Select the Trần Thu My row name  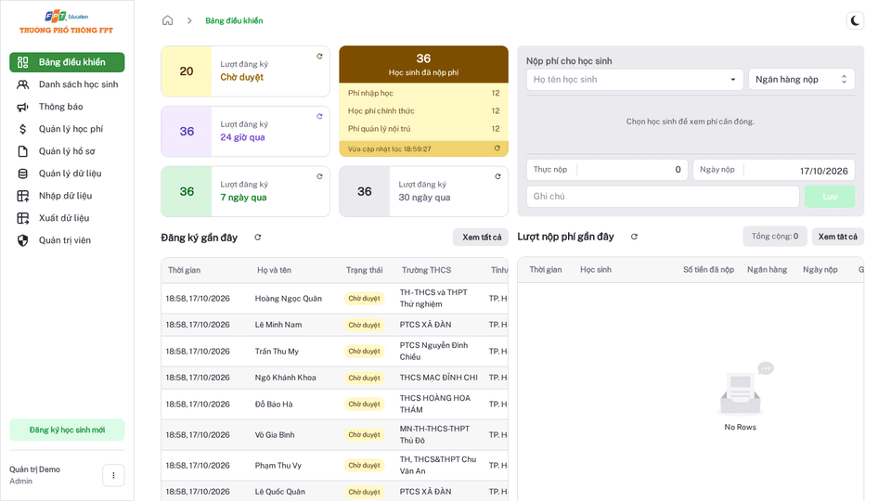point(277,352)
